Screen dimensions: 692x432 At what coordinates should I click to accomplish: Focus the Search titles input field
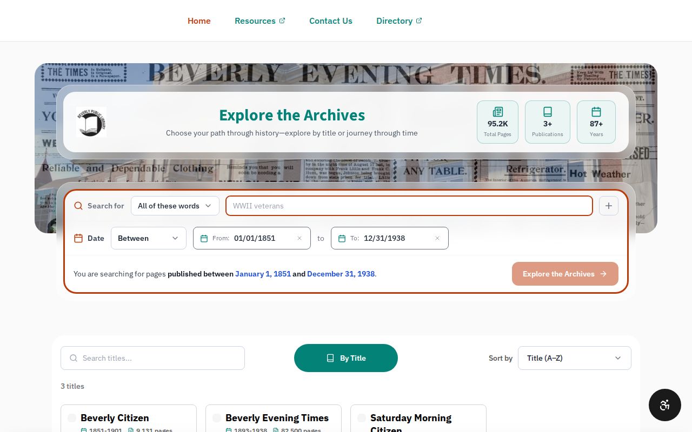coord(152,358)
